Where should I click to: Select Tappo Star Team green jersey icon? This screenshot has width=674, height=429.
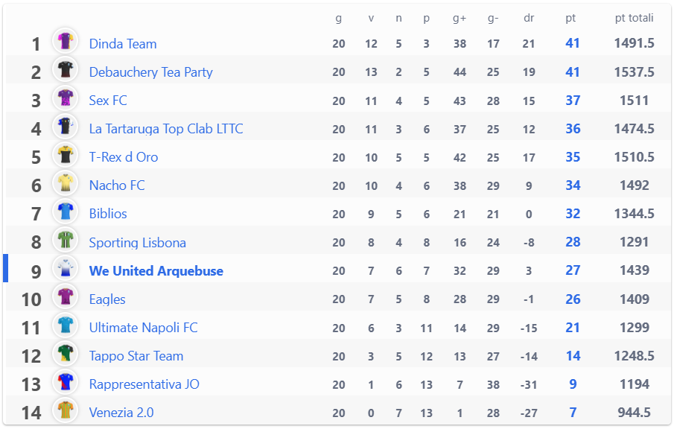pyautogui.click(x=66, y=353)
